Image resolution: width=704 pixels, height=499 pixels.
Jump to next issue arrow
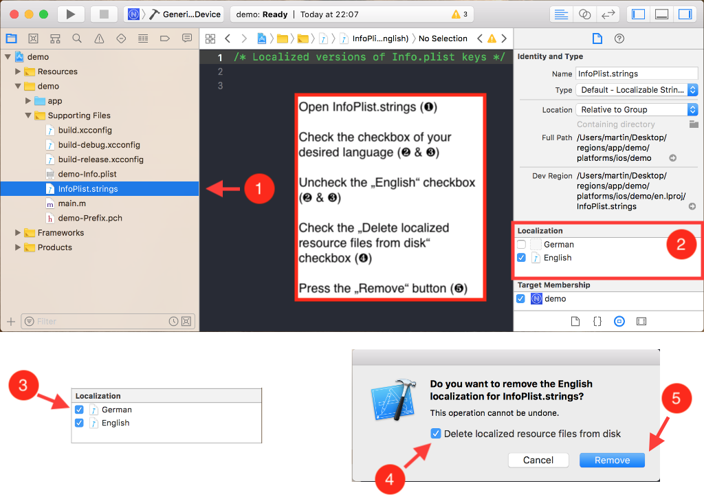[504, 38]
